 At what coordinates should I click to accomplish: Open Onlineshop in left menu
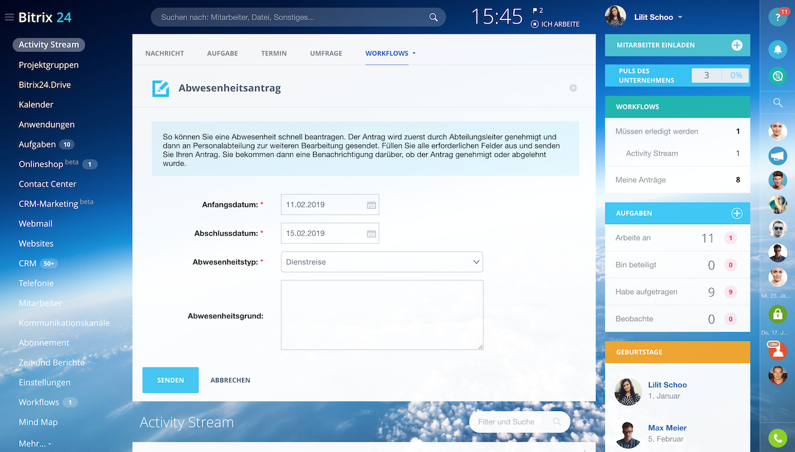[41, 164]
